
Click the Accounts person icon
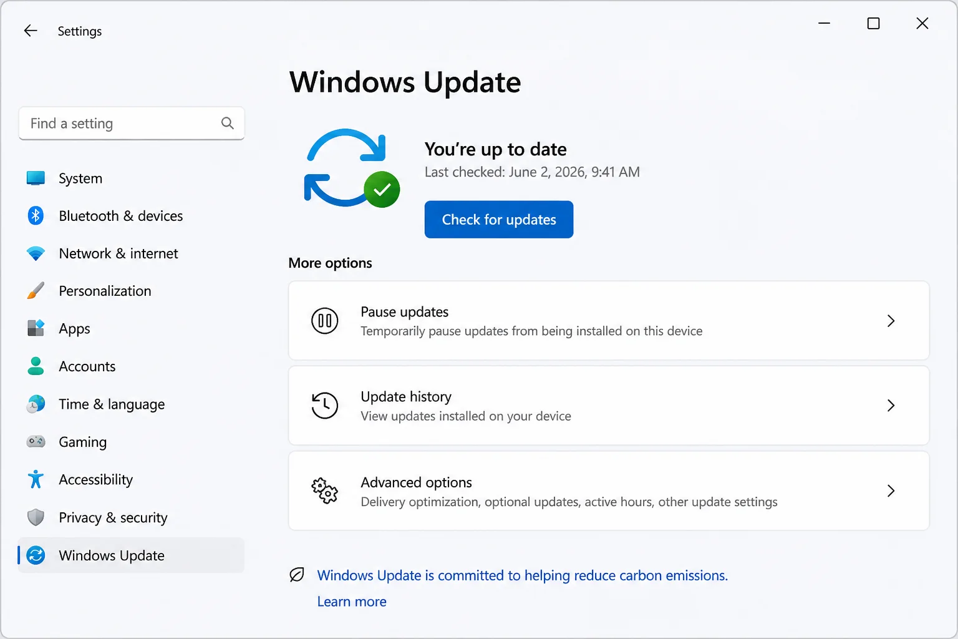point(36,366)
